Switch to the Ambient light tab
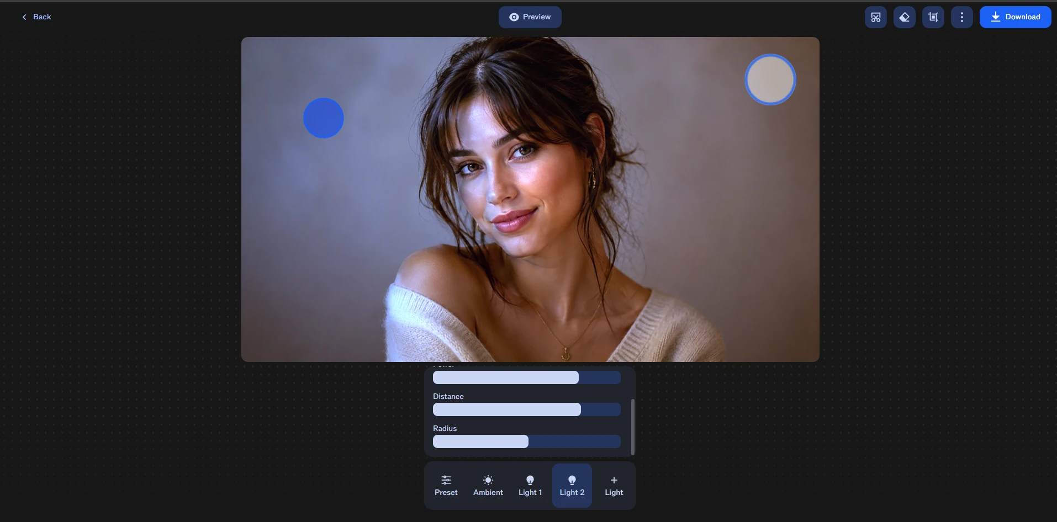 [488, 486]
